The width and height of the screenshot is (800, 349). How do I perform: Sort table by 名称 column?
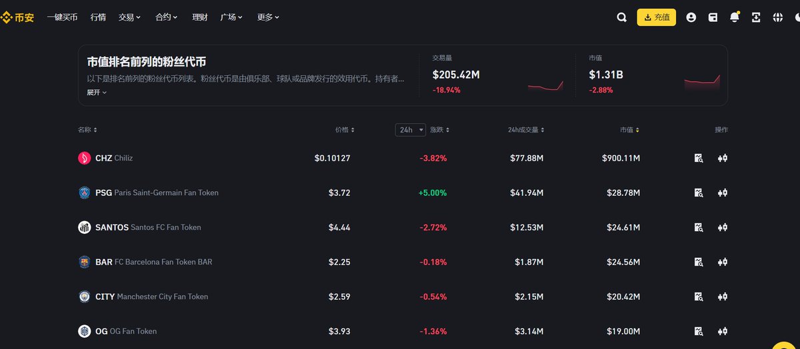coord(87,130)
